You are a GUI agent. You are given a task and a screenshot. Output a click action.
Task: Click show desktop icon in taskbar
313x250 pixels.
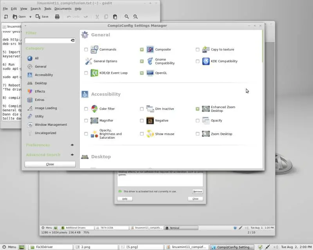[x=22, y=247]
